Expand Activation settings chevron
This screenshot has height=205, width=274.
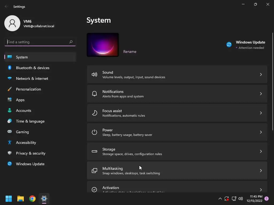(261, 190)
